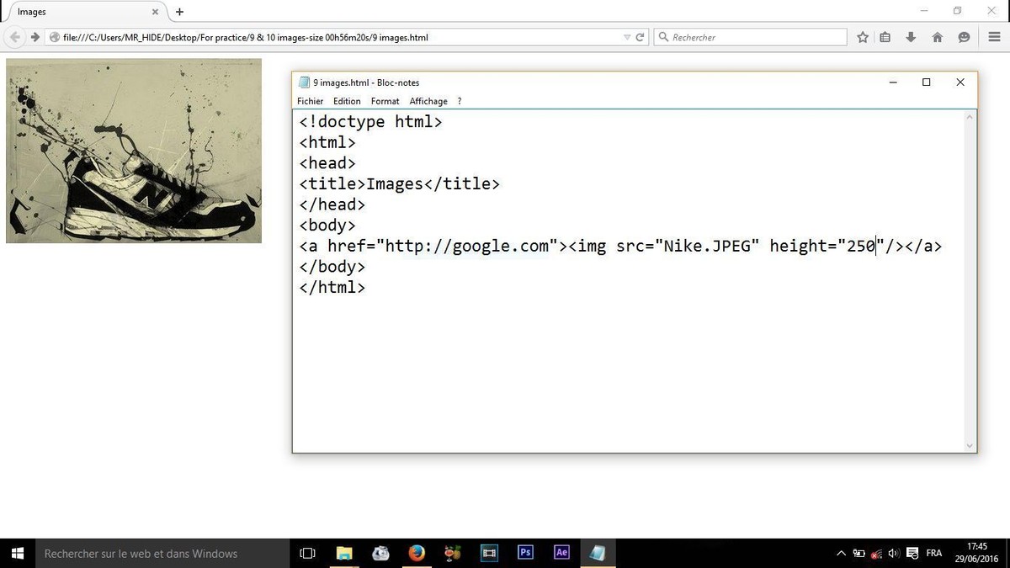Click the opening <body> tag line
This screenshot has height=568, width=1010.
click(x=327, y=225)
